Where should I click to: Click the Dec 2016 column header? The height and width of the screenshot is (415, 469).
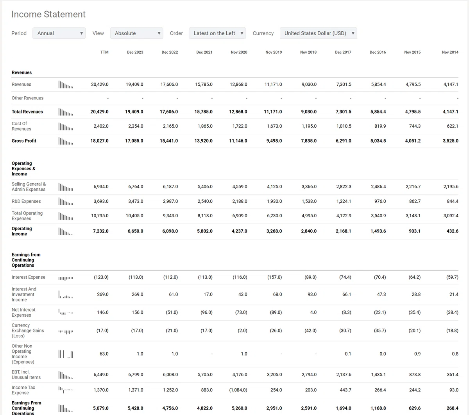pyautogui.click(x=378, y=52)
